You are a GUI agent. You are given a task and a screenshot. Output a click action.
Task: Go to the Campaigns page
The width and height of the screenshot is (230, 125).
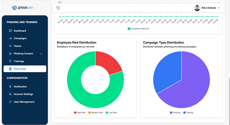[20, 38]
